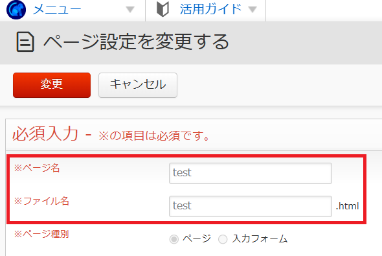Click the beginner guide leaf icon
The image size is (382, 256).
[163, 9]
